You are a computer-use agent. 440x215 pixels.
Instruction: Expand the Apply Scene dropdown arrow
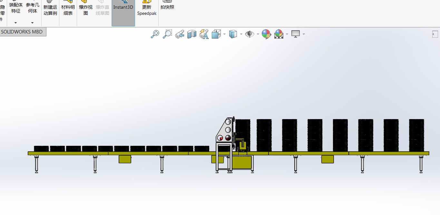coord(287,34)
